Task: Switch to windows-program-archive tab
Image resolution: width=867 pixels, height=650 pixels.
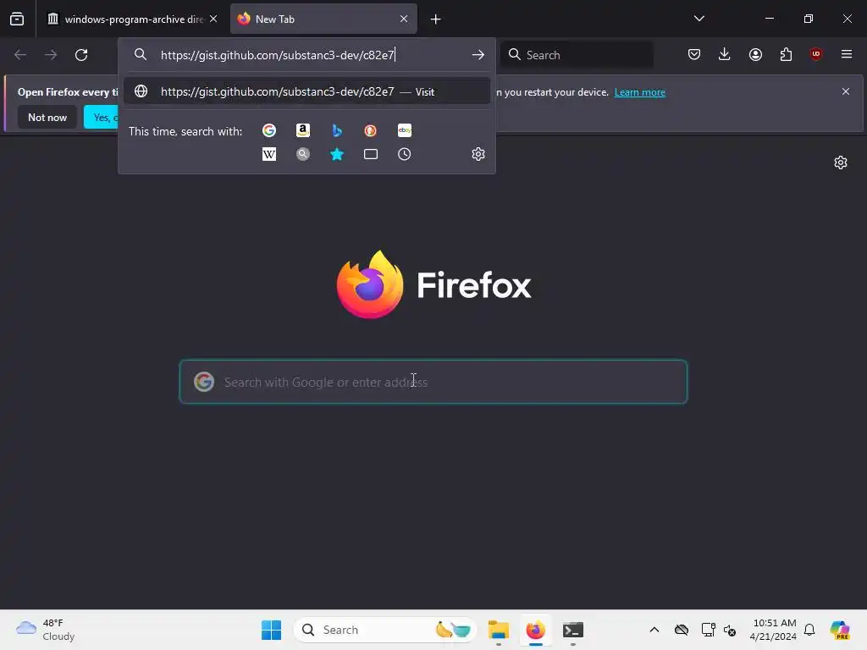Action: (x=125, y=19)
